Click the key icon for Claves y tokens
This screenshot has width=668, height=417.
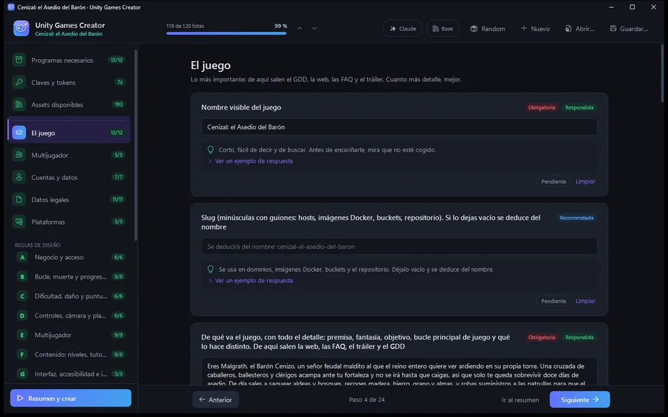(x=19, y=82)
